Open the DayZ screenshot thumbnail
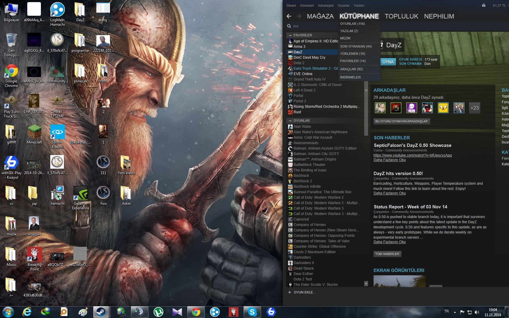The width and height of the screenshot is (509, 318). tap(399, 281)
